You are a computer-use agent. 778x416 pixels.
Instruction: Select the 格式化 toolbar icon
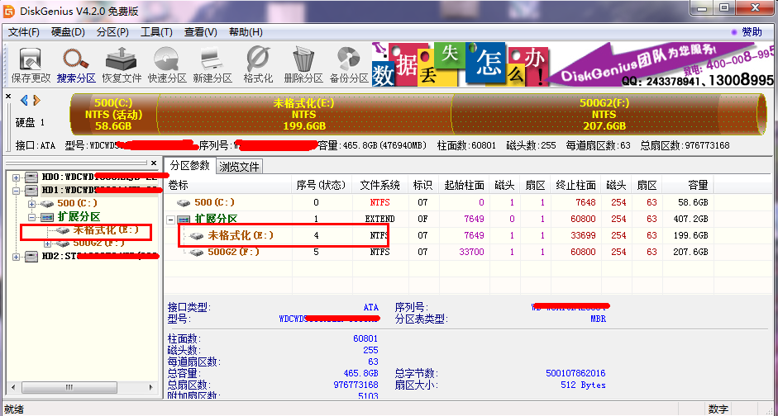[x=258, y=64]
